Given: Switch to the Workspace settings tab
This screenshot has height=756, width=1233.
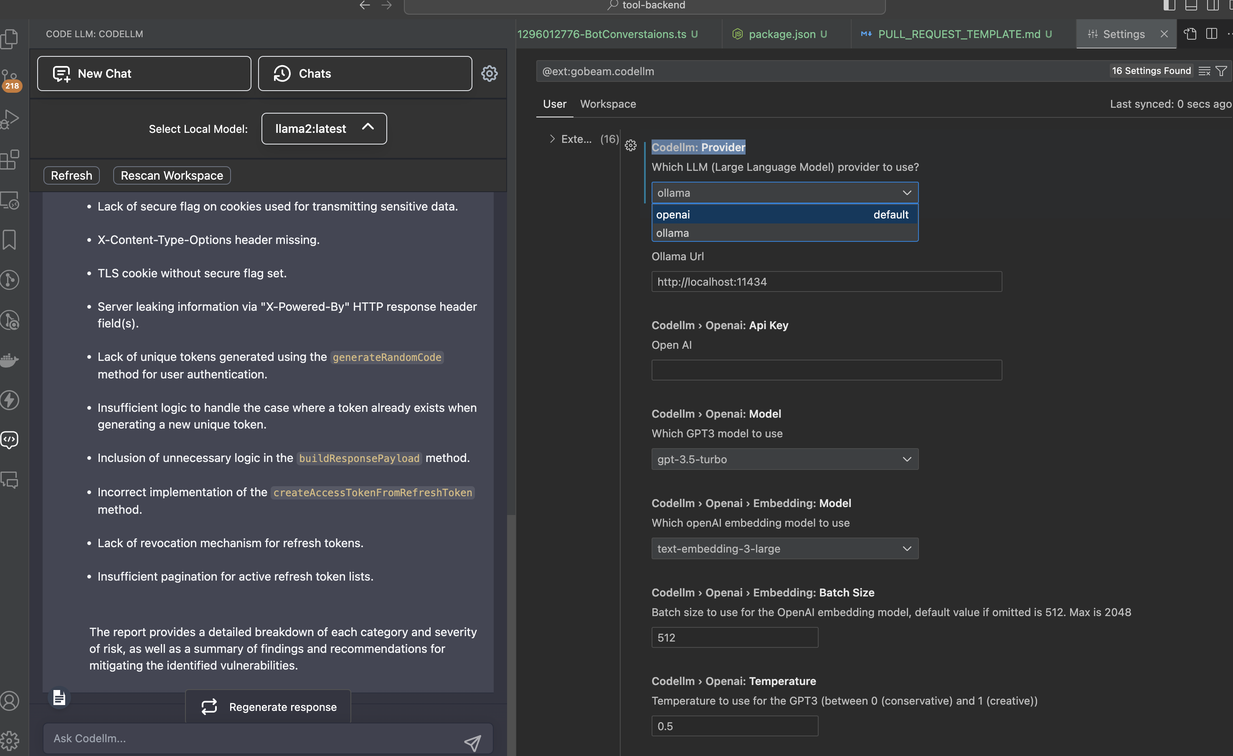Looking at the screenshot, I should [x=607, y=104].
